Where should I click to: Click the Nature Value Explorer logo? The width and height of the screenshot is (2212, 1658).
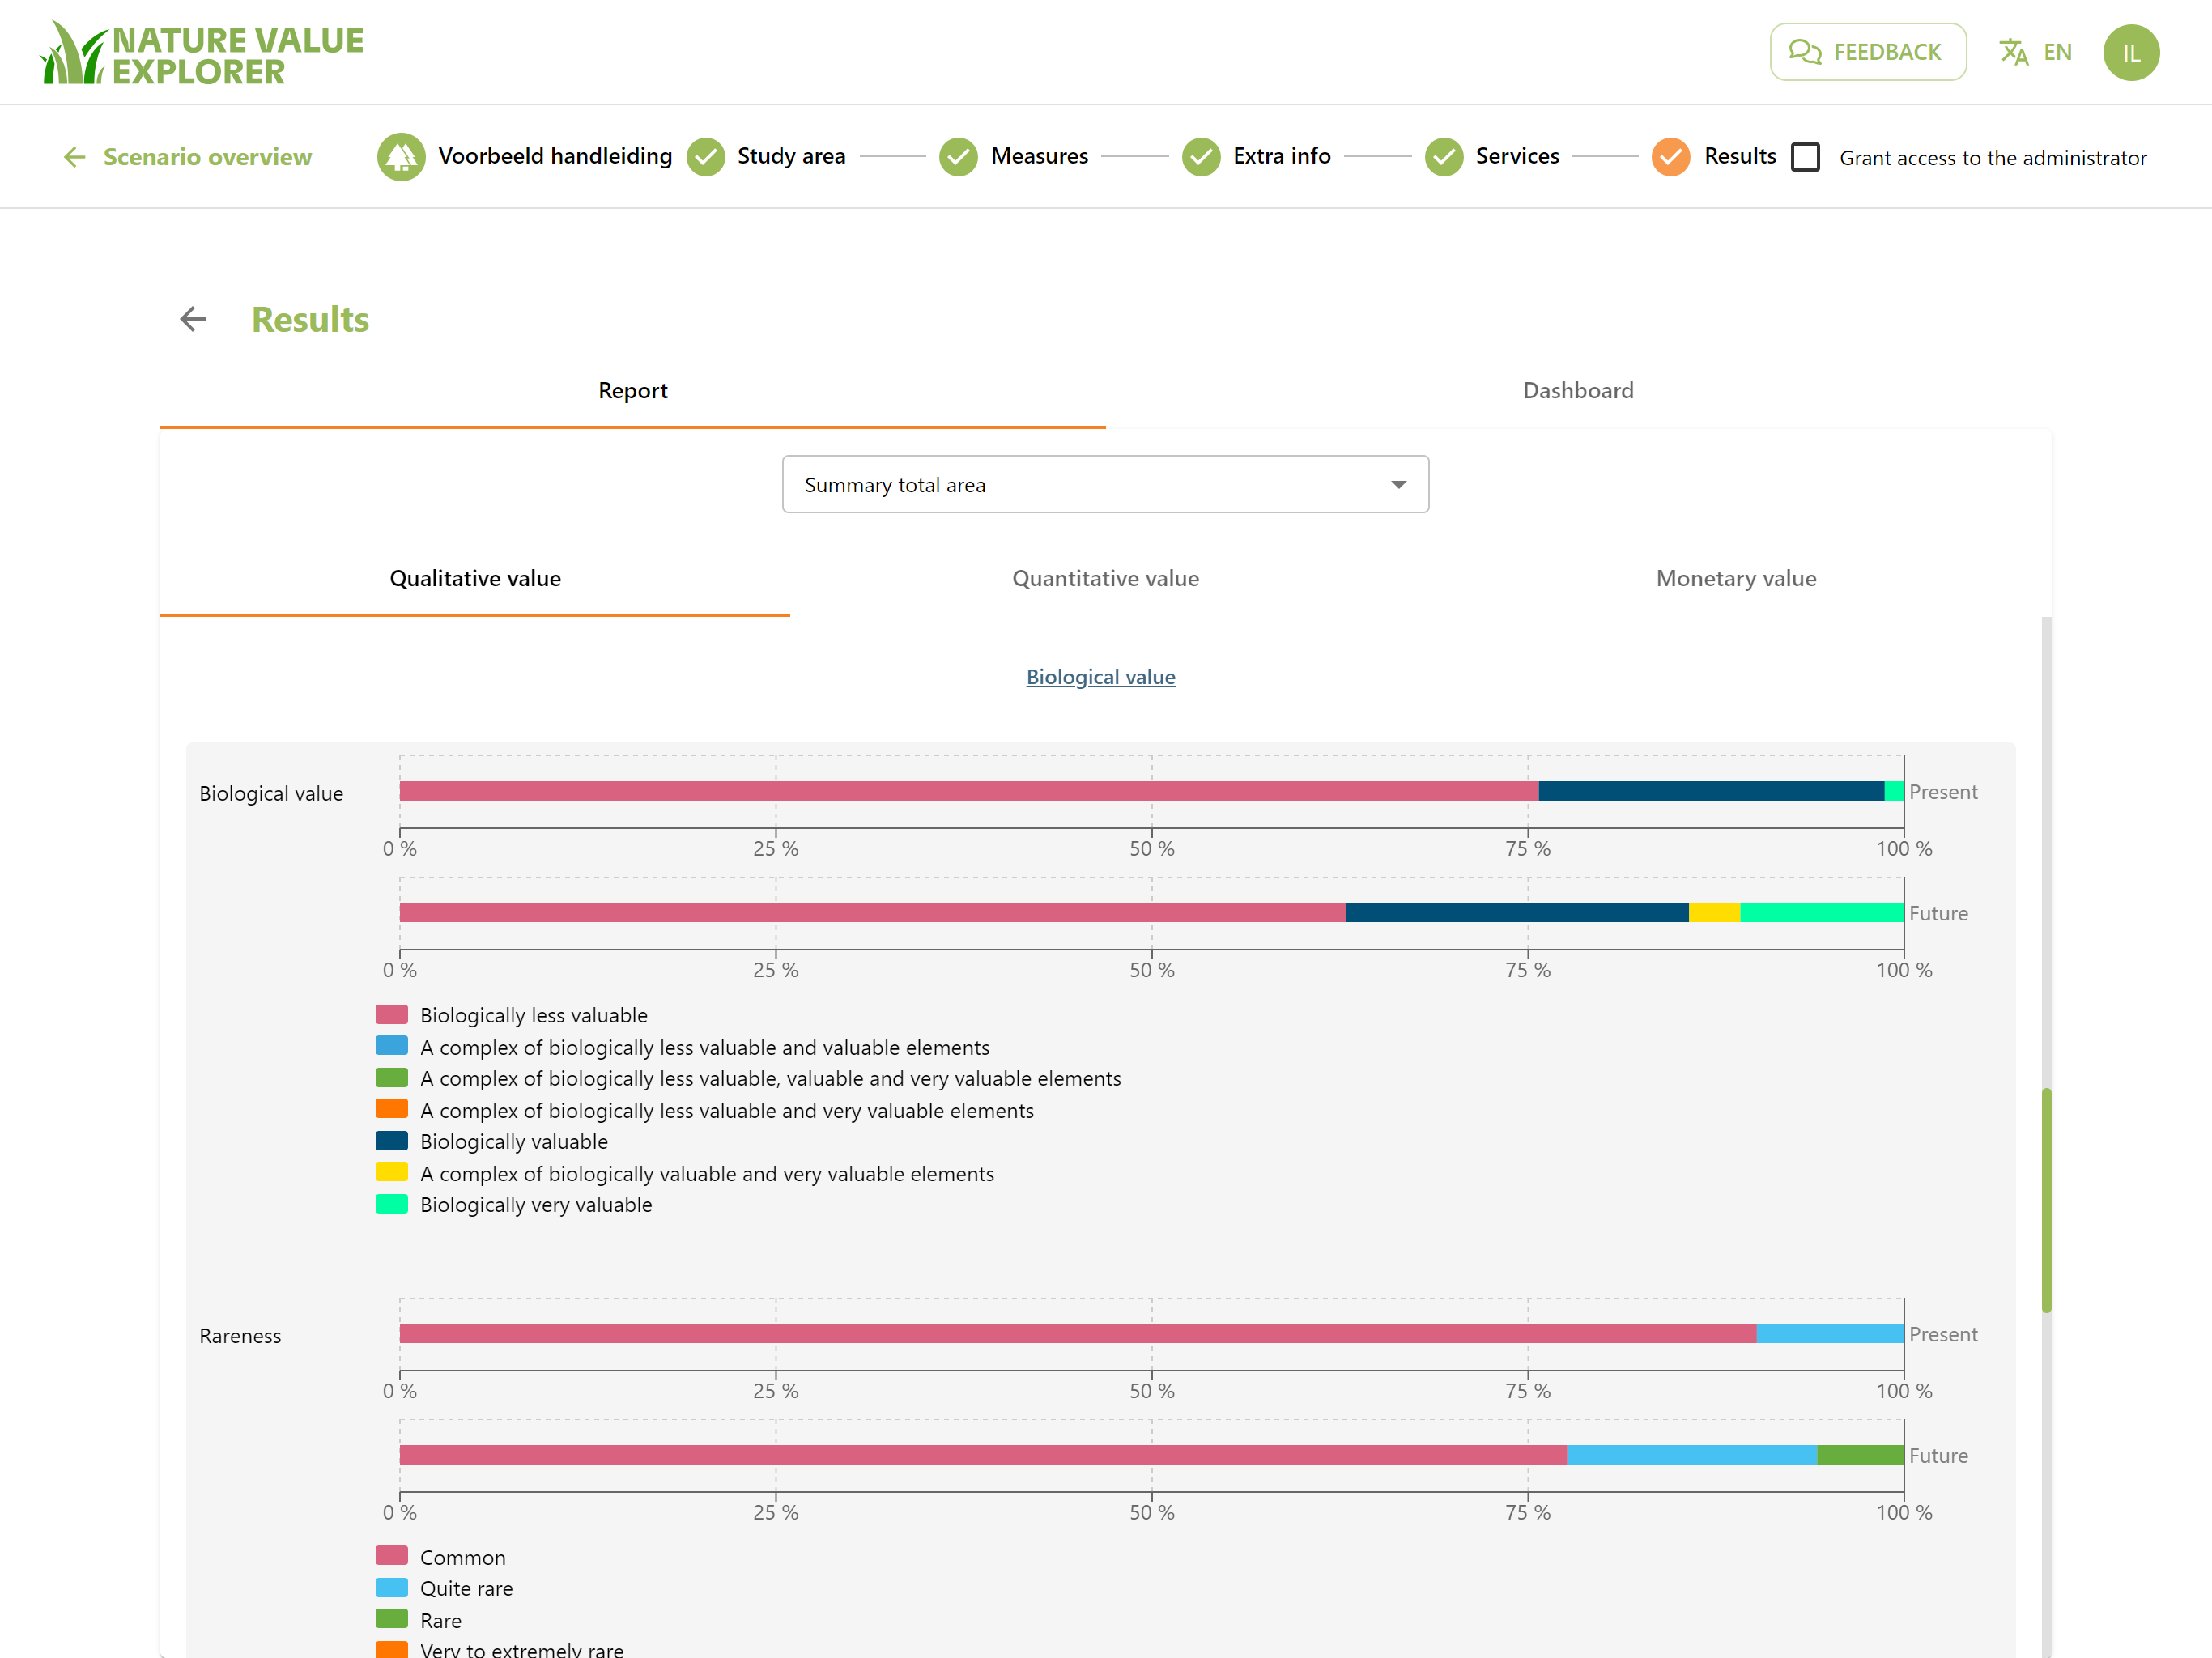pyautogui.click(x=202, y=53)
